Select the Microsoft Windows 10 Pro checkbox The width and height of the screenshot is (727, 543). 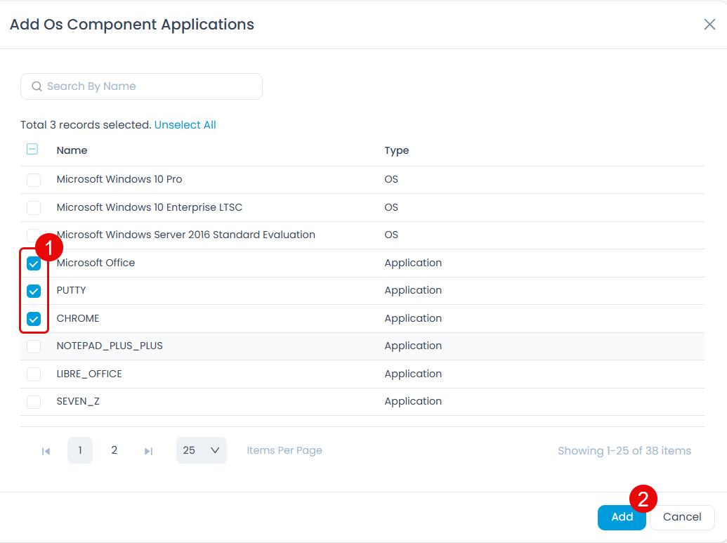[x=34, y=180]
